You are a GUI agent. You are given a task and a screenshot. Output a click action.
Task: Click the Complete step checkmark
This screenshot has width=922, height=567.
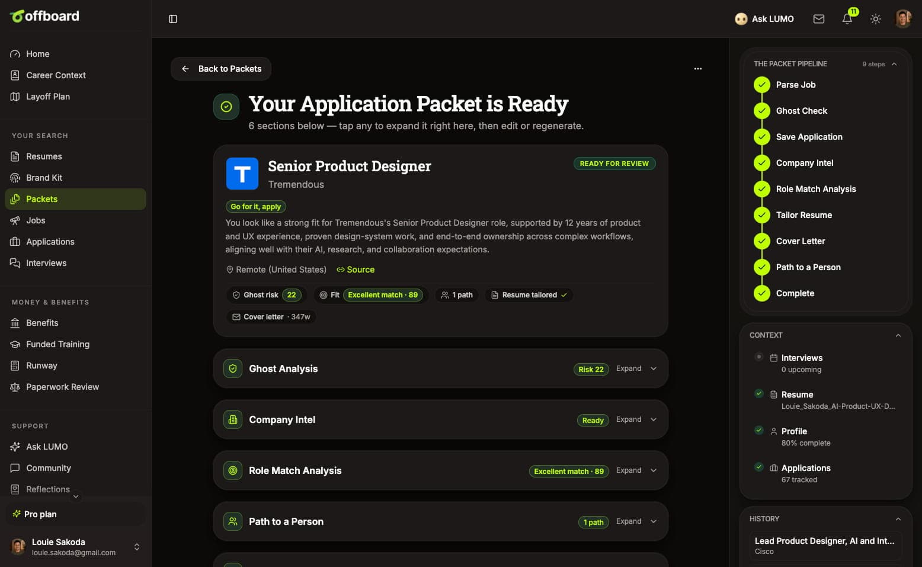coord(761,293)
